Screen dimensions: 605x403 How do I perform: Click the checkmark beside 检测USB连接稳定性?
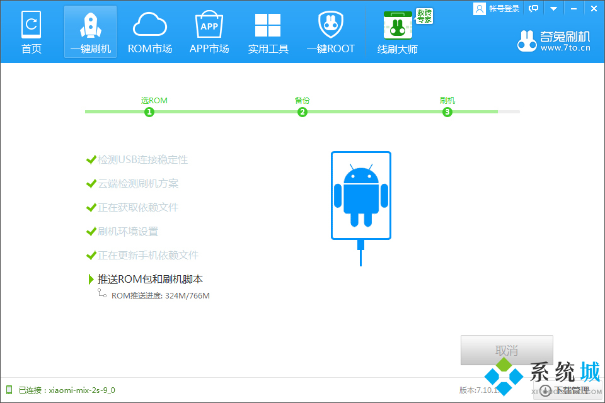point(91,160)
